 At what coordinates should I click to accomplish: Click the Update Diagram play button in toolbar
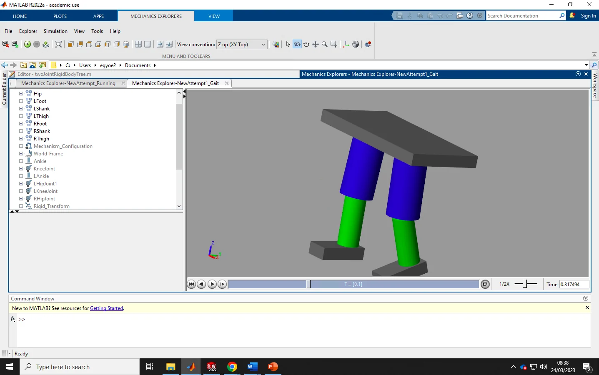28,44
